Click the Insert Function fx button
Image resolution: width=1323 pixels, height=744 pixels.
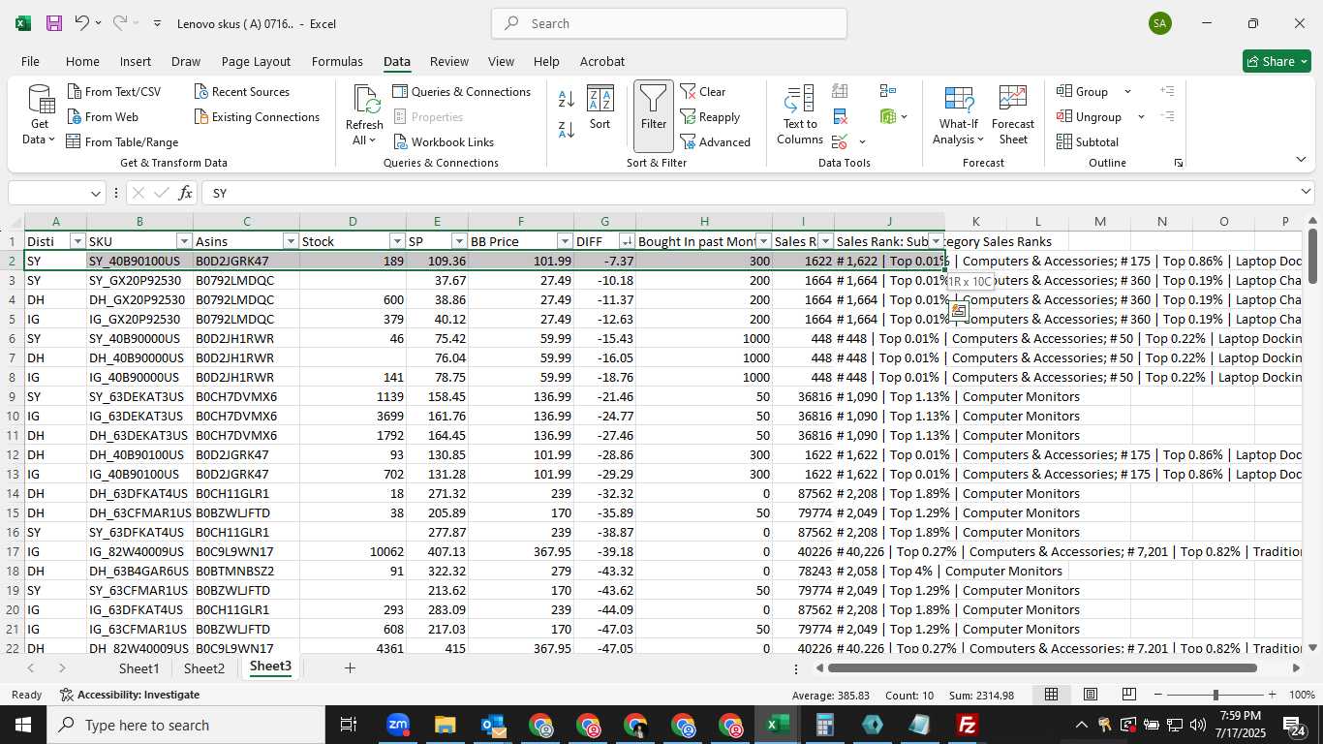pyautogui.click(x=186, y=193)
